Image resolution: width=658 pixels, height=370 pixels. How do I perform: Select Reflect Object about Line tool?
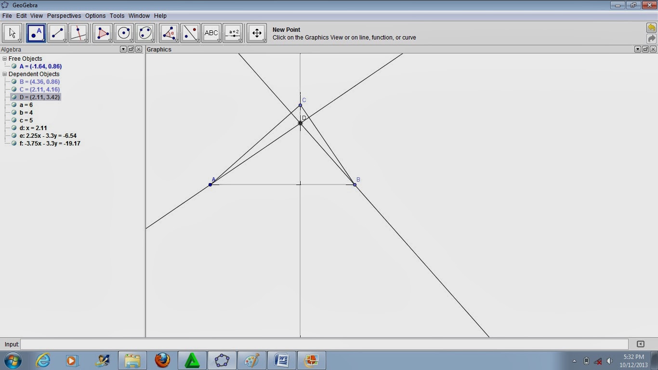point(190,33)
